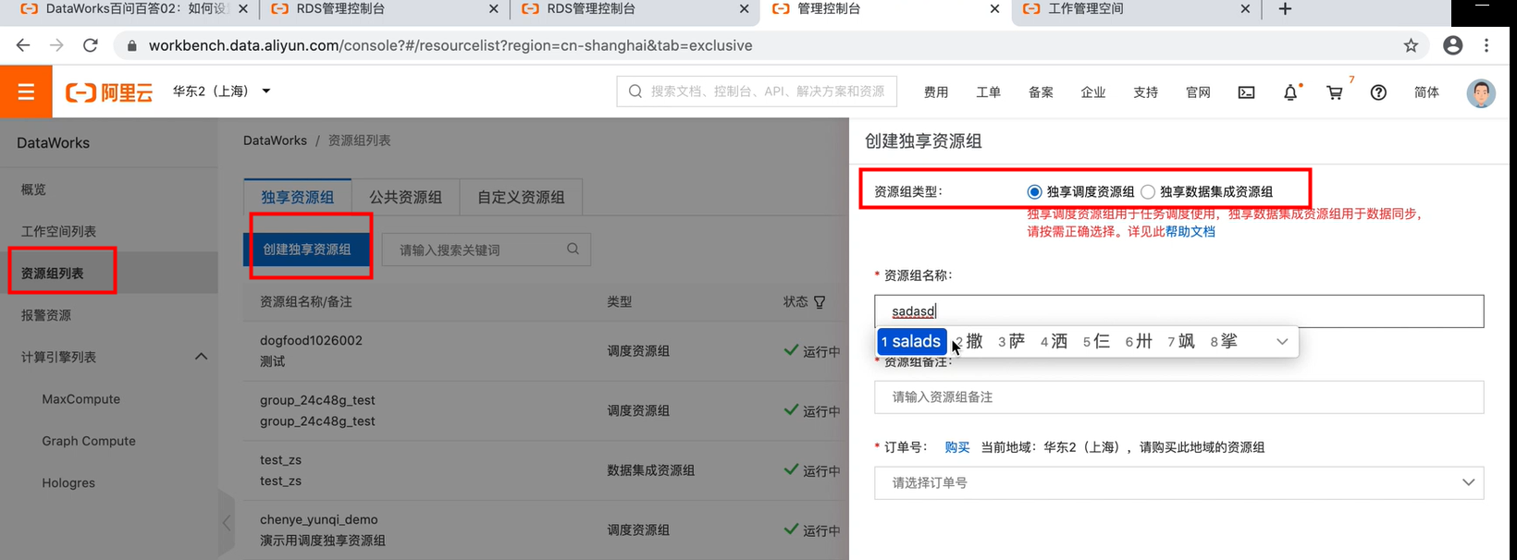Image resolution: width=1517 pixels, height=560 pixels.
Task: Click the DataWorks breadcrumb link
Action: [x=275, y=140]
